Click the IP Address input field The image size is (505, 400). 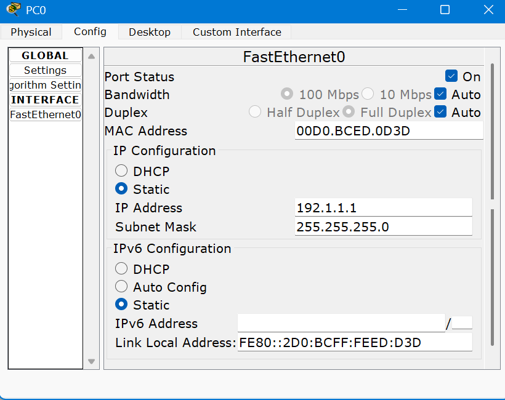coord(383,207)
